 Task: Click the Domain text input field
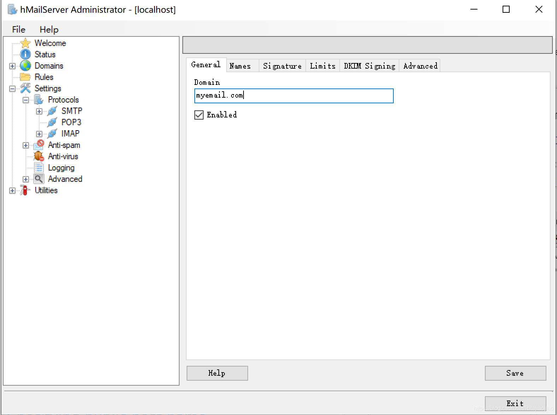click(294, 96)
